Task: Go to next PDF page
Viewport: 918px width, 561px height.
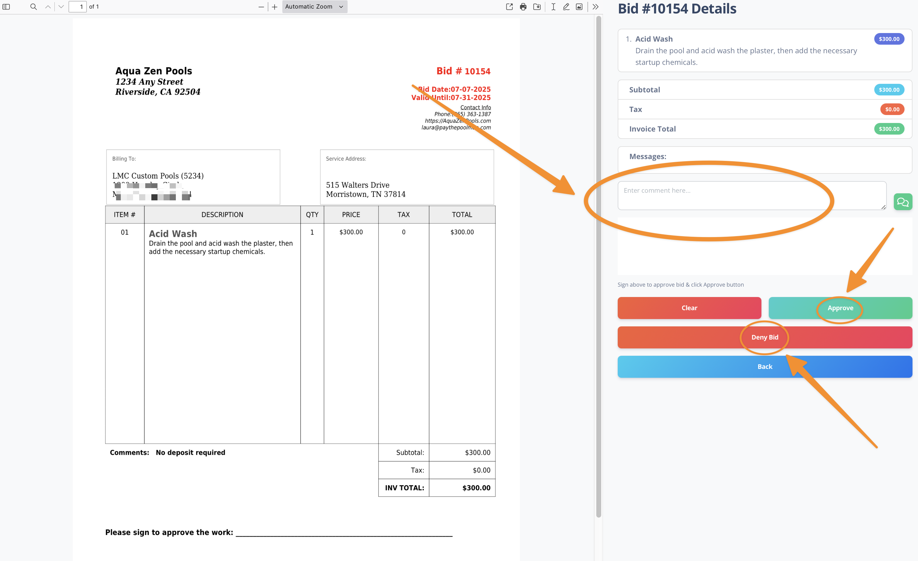Action: click(61, 7)
